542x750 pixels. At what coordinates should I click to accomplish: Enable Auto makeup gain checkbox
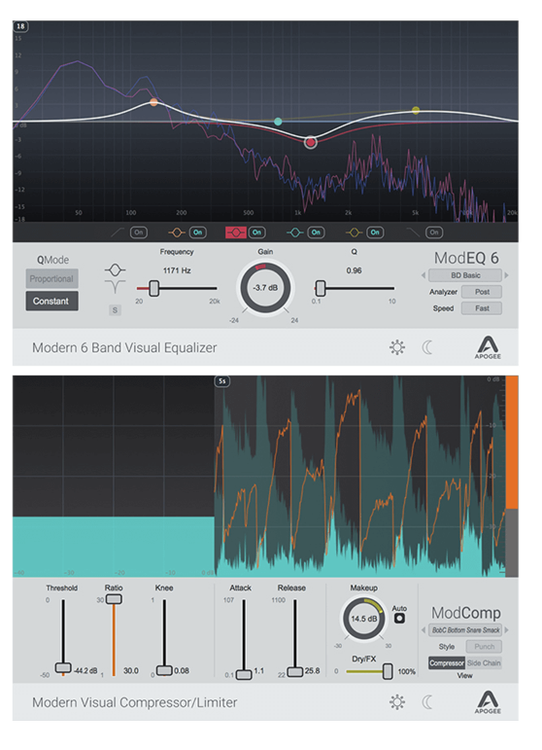click(399, 619)
